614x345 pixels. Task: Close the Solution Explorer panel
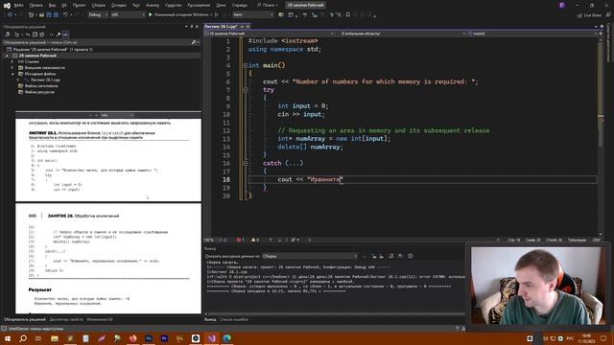point(197,27)
